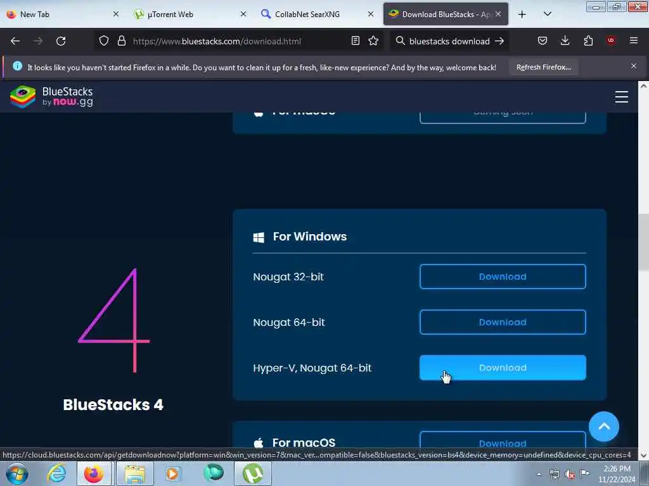Open the Pocket save icon
Screen dimensions: 649x486
tap(543, 40)
